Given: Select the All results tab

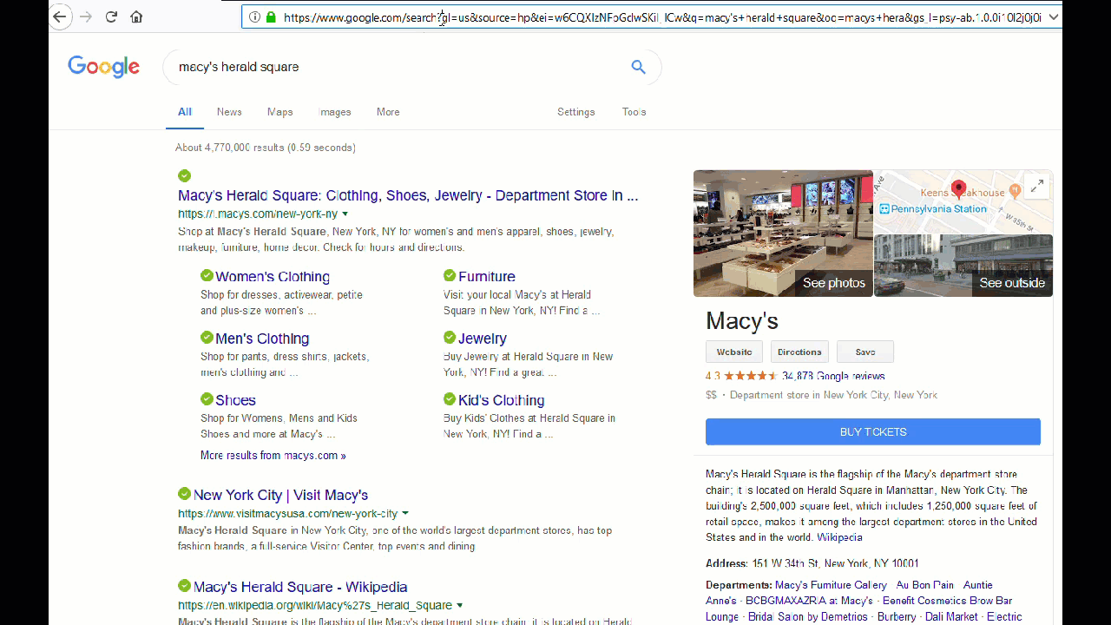Looking at the screenshot, I should (x=185, y=112).
